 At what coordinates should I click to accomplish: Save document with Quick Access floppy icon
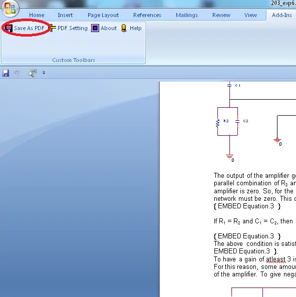point(6,73)
